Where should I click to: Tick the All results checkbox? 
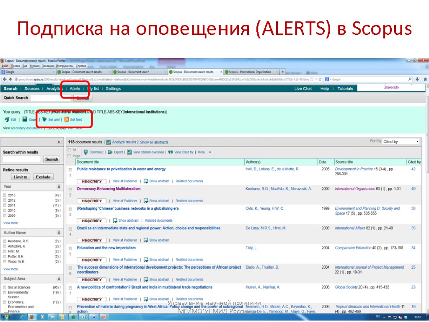[69, 150]
